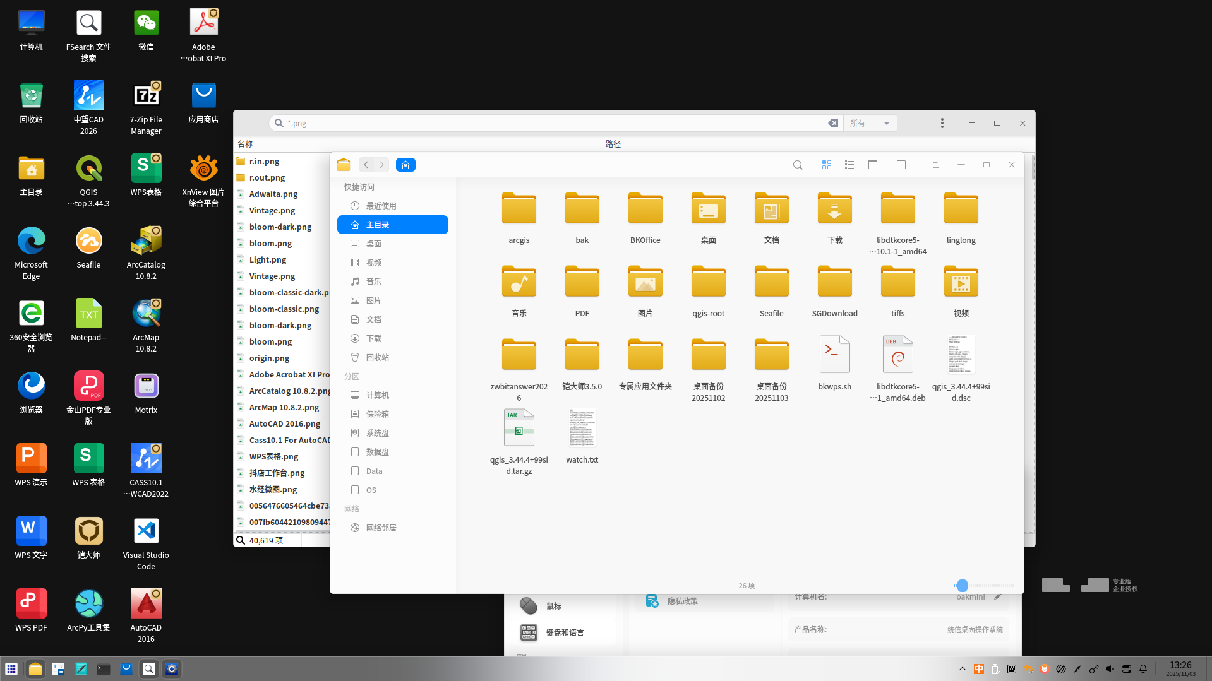Open 隐私政策 link in settings window
1212x681 pixels.
682,601
